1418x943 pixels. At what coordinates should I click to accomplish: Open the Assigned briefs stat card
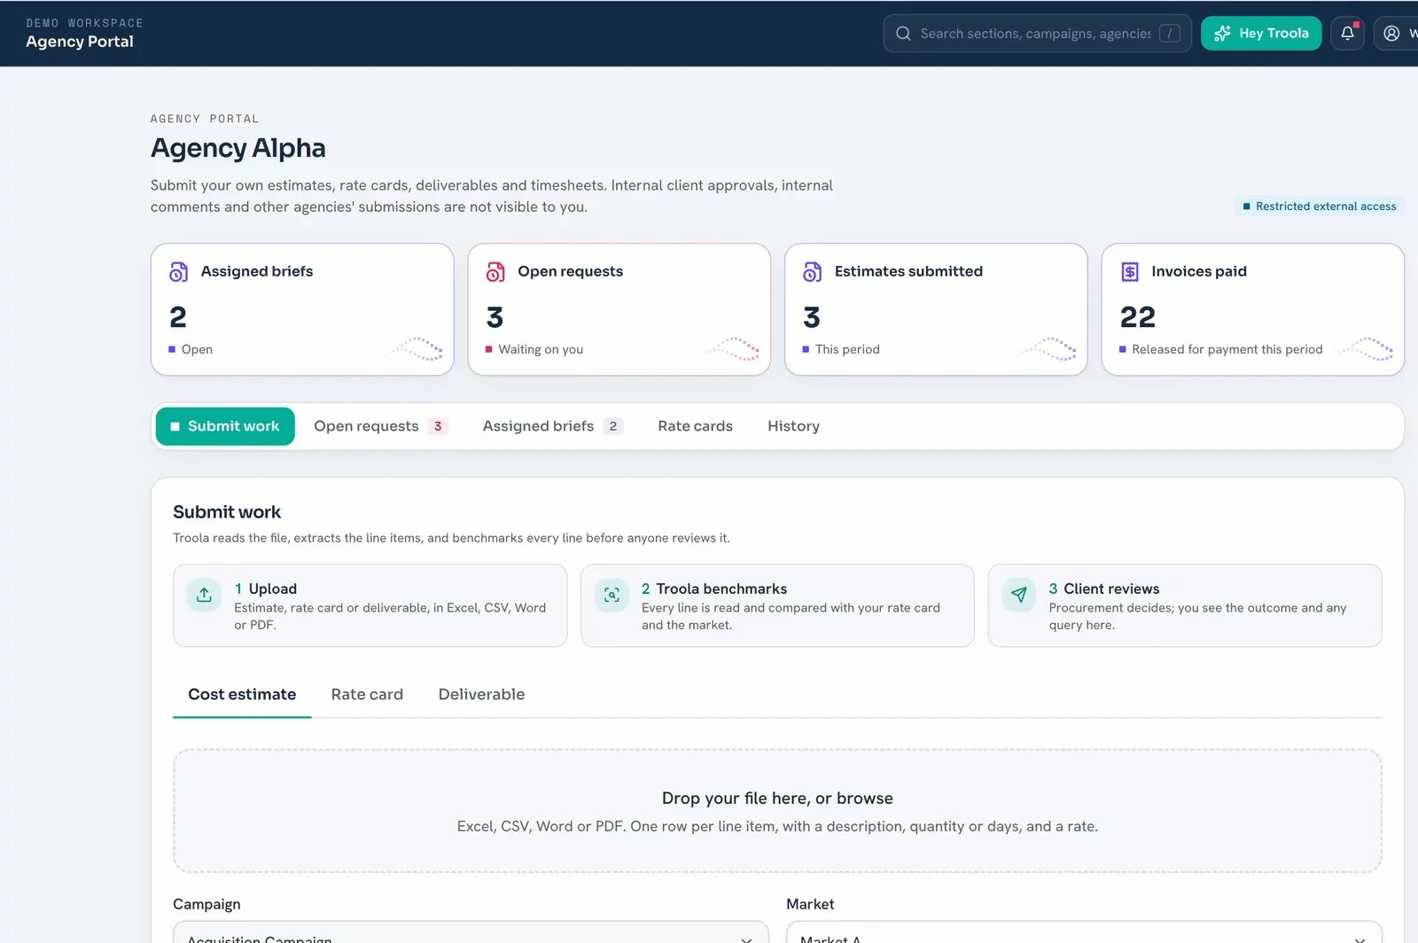tap(302, 309)
